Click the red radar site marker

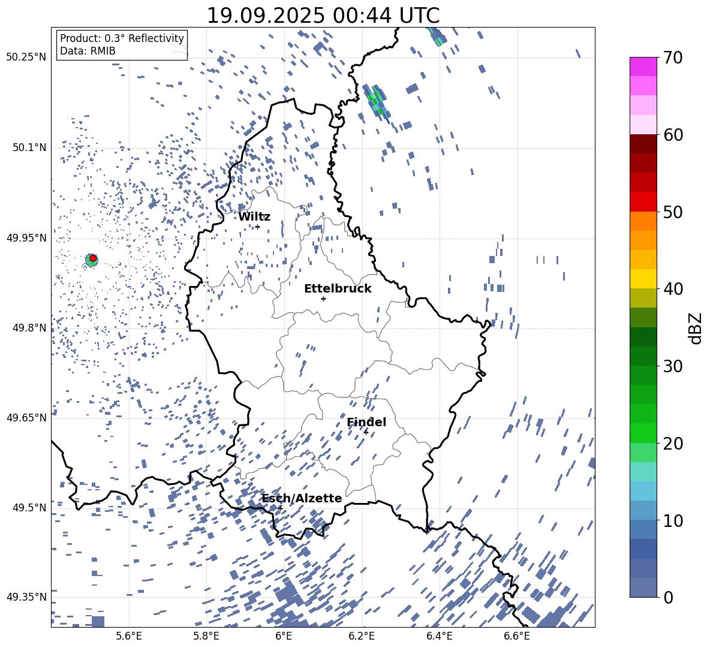pos(93,258)
